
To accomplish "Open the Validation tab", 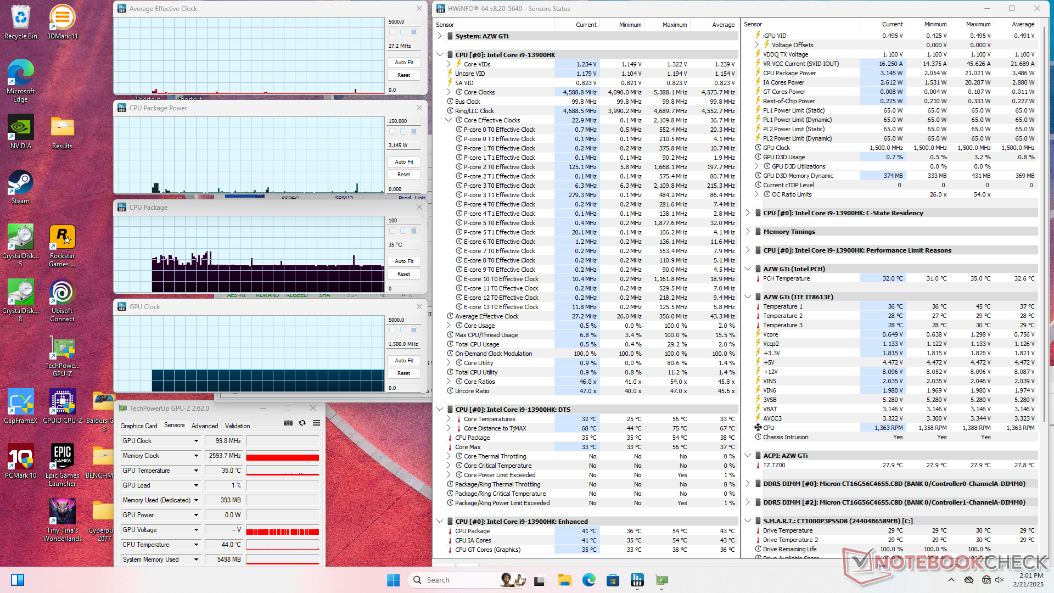I will [238, 426].
